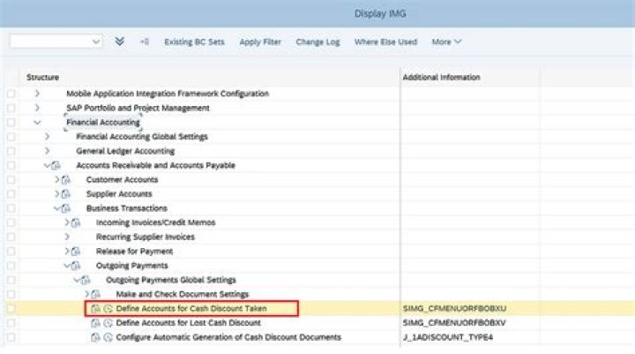Expand General Ledger Accounting node

point(48,151)
